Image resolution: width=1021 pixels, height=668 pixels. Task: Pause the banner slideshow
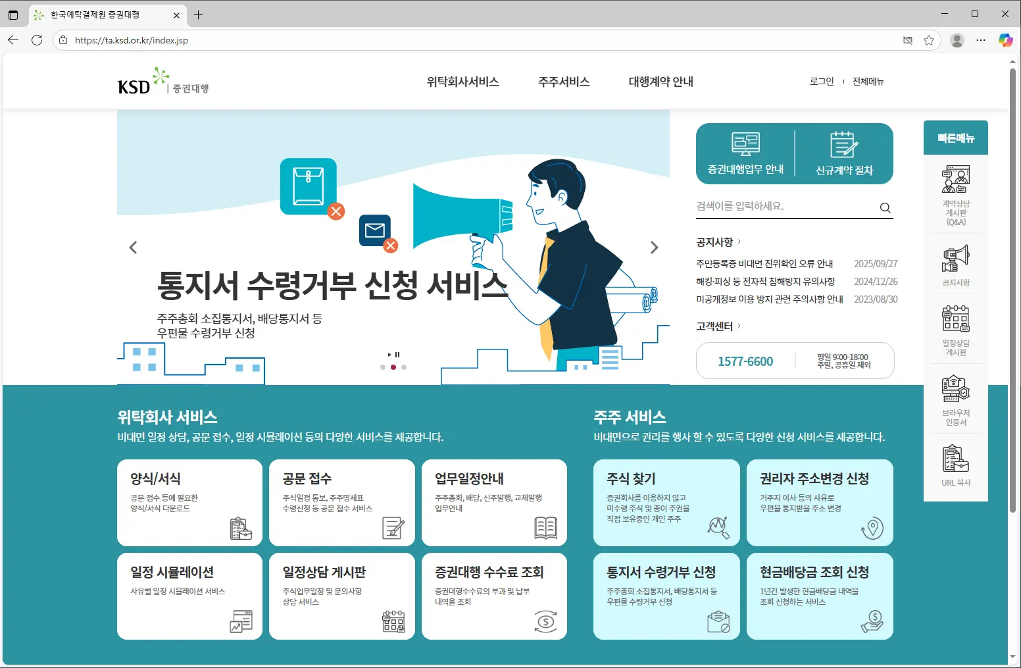[397, 355]
